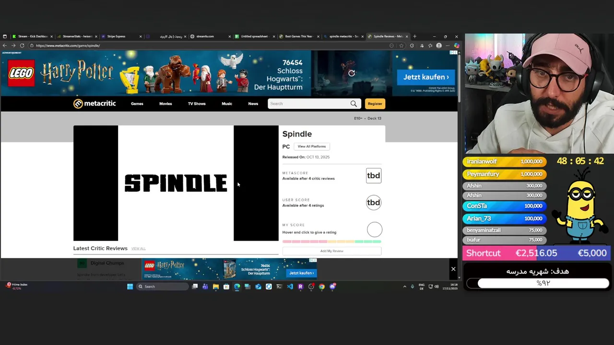Click the browser back arrow
The width and height of the screenshot is (614, 345).
[5, 46]
